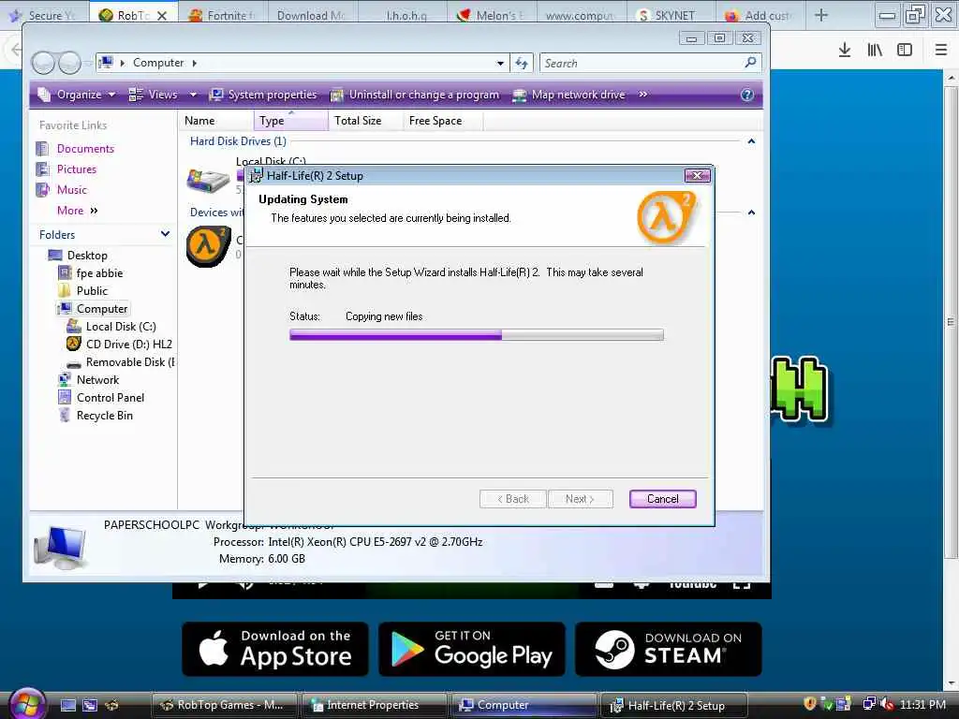Click the Explorer back navigation arrow
The image size is (959, 719).
[x=43, y=63]
